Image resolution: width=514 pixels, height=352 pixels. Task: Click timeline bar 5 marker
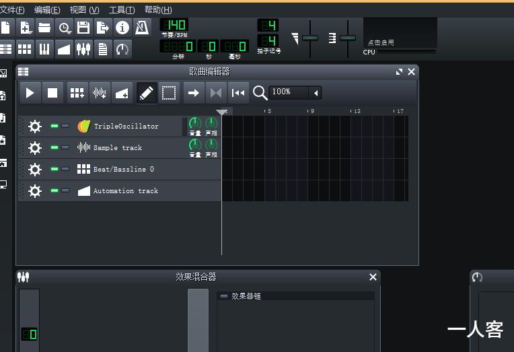(268, 111)
